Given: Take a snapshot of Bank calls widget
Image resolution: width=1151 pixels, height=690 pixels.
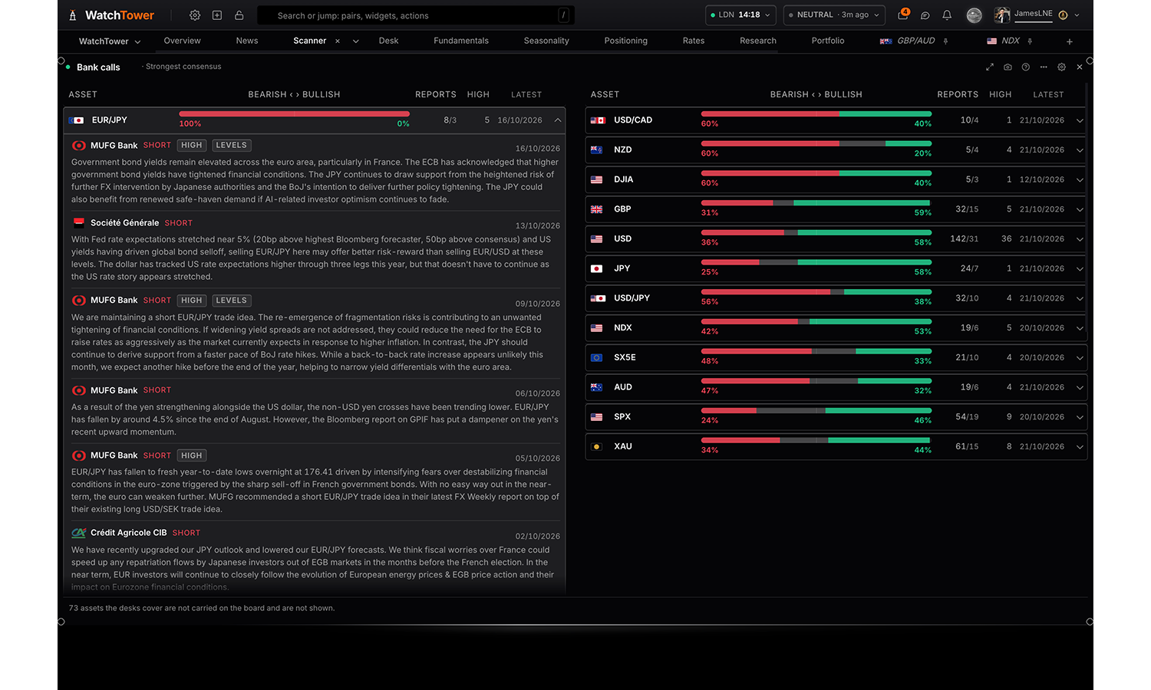Looking at the screenshot, I should pyautogui.click(x=1008, y=67).
